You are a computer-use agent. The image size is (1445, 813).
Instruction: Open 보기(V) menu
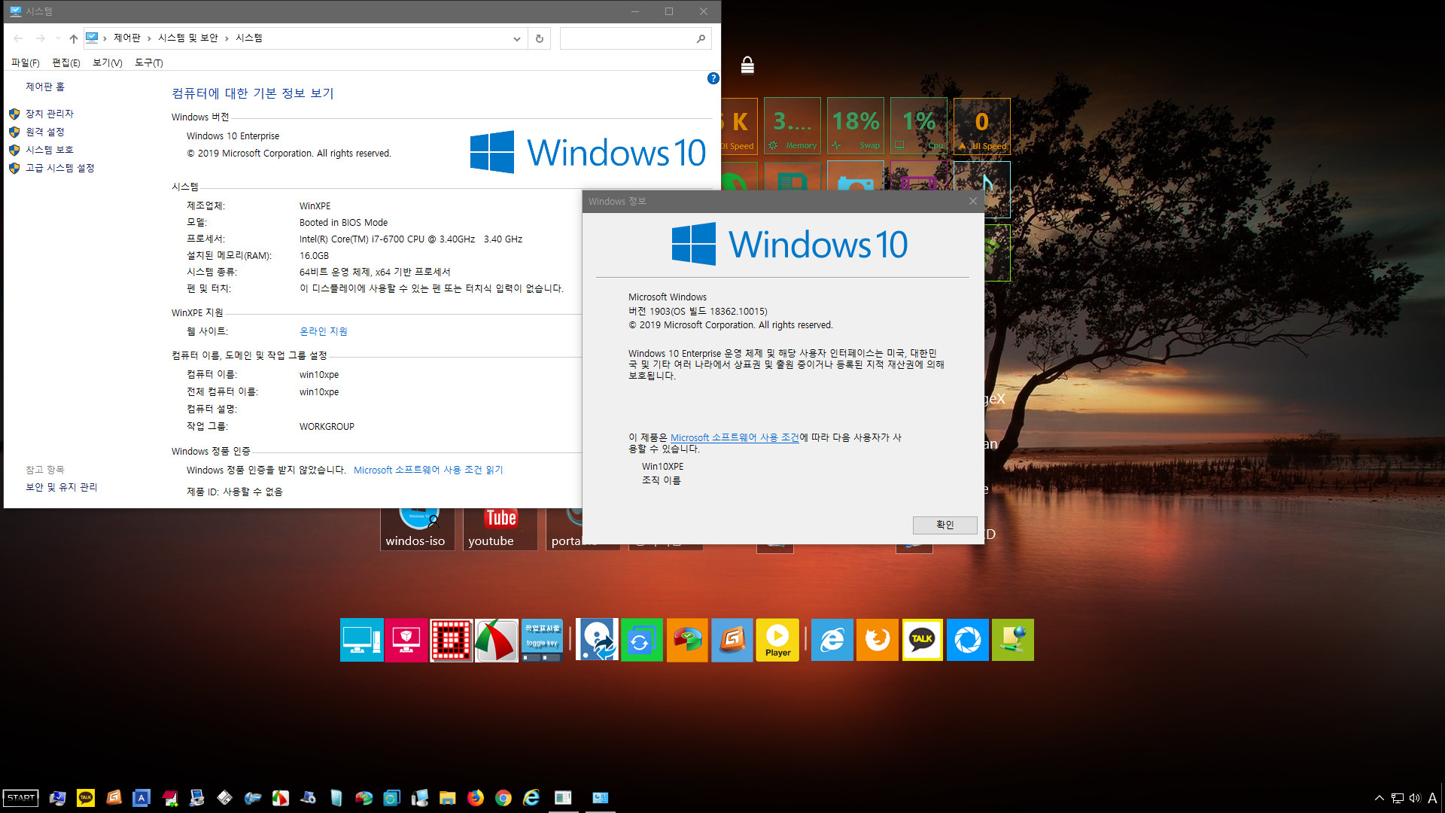[x=107, y=62]
